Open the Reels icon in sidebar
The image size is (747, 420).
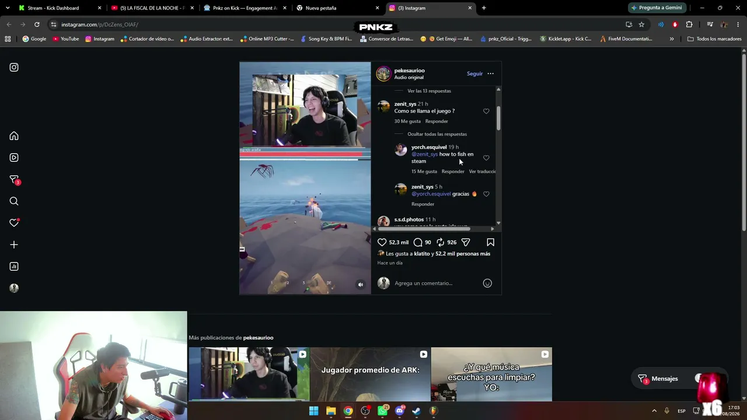[x=14, y=157]
